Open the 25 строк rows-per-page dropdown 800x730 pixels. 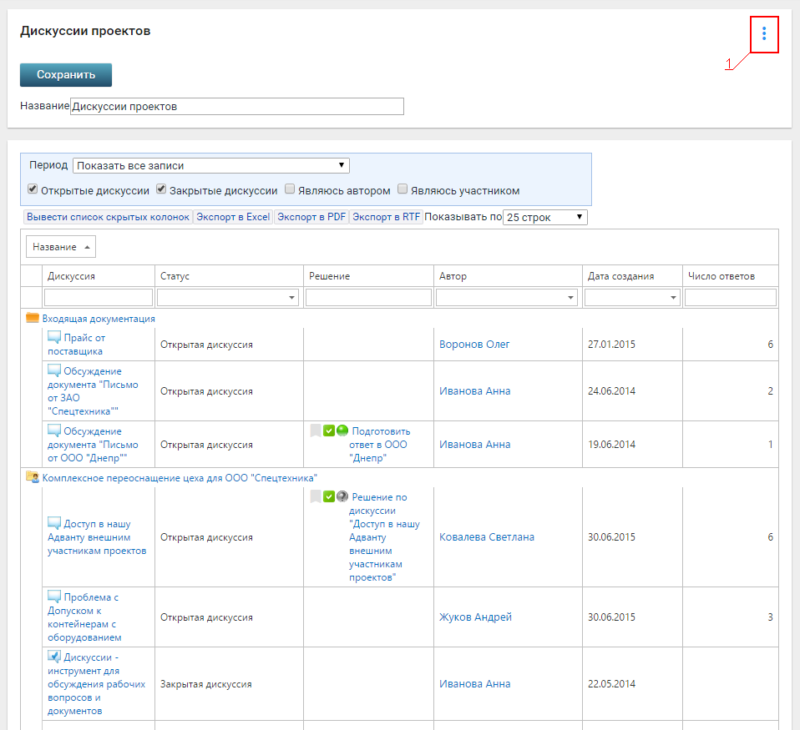[544, 217]
